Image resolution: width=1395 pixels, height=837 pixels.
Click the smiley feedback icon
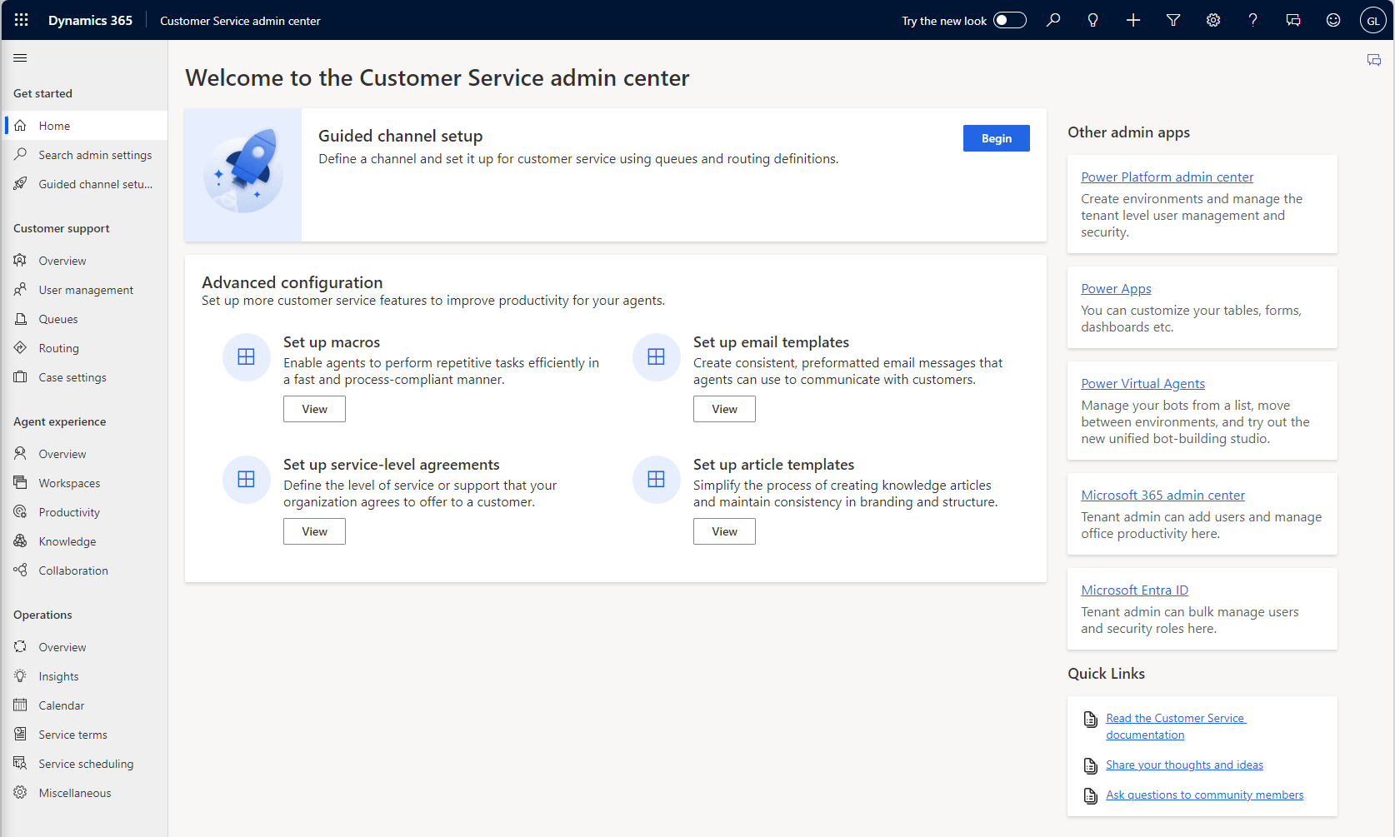pyautogui.click(x=1333, y=20)
